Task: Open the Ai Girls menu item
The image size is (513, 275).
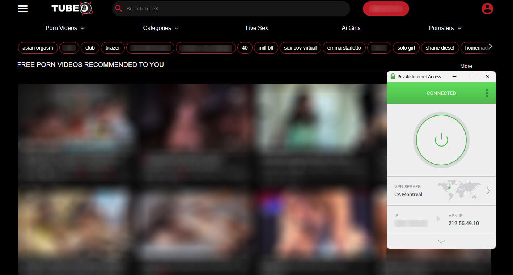Action: (351, 28)
